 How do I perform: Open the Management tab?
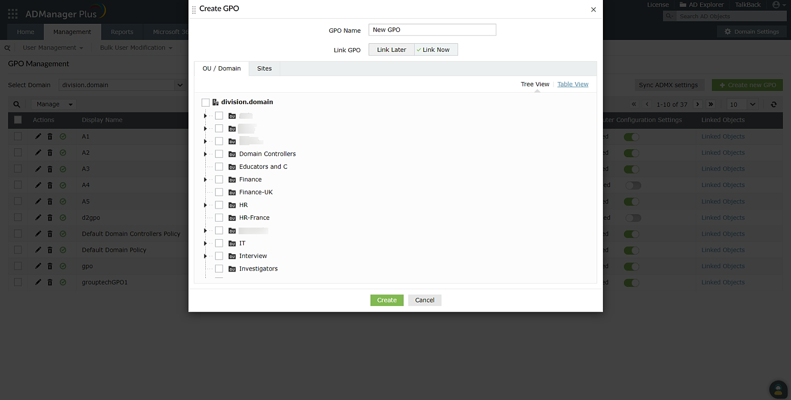click(72, 32)
